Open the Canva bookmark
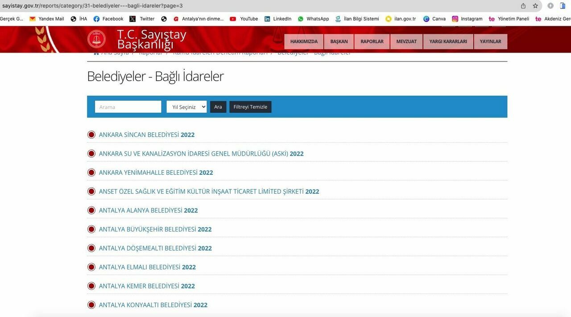Screen dimensions: 571x317 [434, 19]
